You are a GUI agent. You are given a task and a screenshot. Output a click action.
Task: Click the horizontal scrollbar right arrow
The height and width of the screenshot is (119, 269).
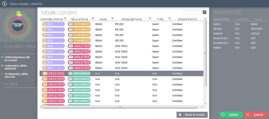(202, 107)
